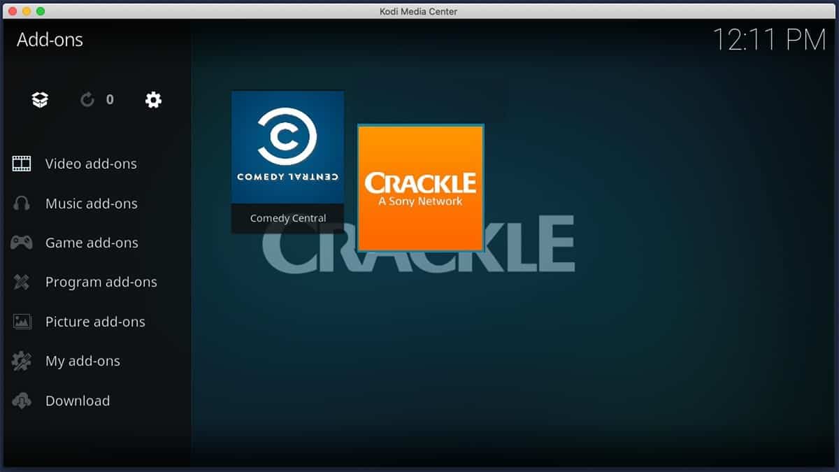Click the circular updates refresh icon
The image size is (839, 472).
[87, 100]
